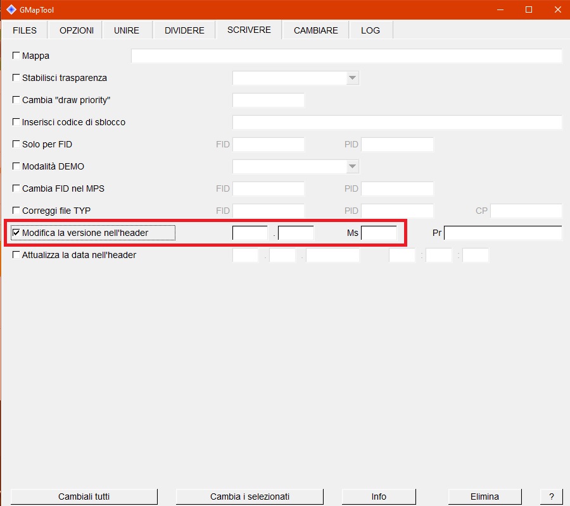The image size is (570, 506).
Task: Toggle the Solo per FID checkbox
Action: coord(16,144)
